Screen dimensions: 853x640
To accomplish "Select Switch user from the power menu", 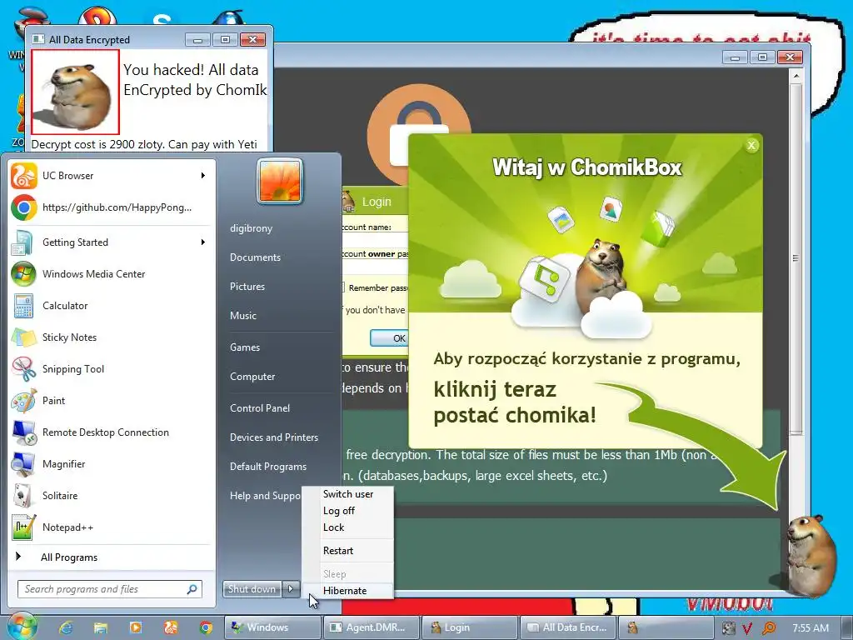I will (x=347, y=493).
